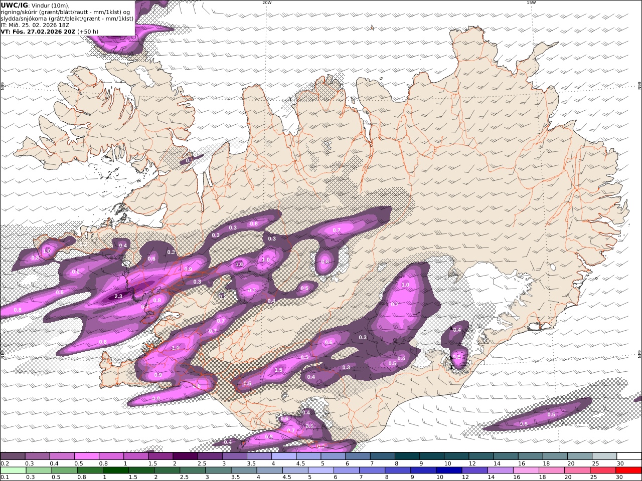
Task: Click the 'VT: Fös. 27.02.2026 20Z' valid time
Action: pos(38,32)
